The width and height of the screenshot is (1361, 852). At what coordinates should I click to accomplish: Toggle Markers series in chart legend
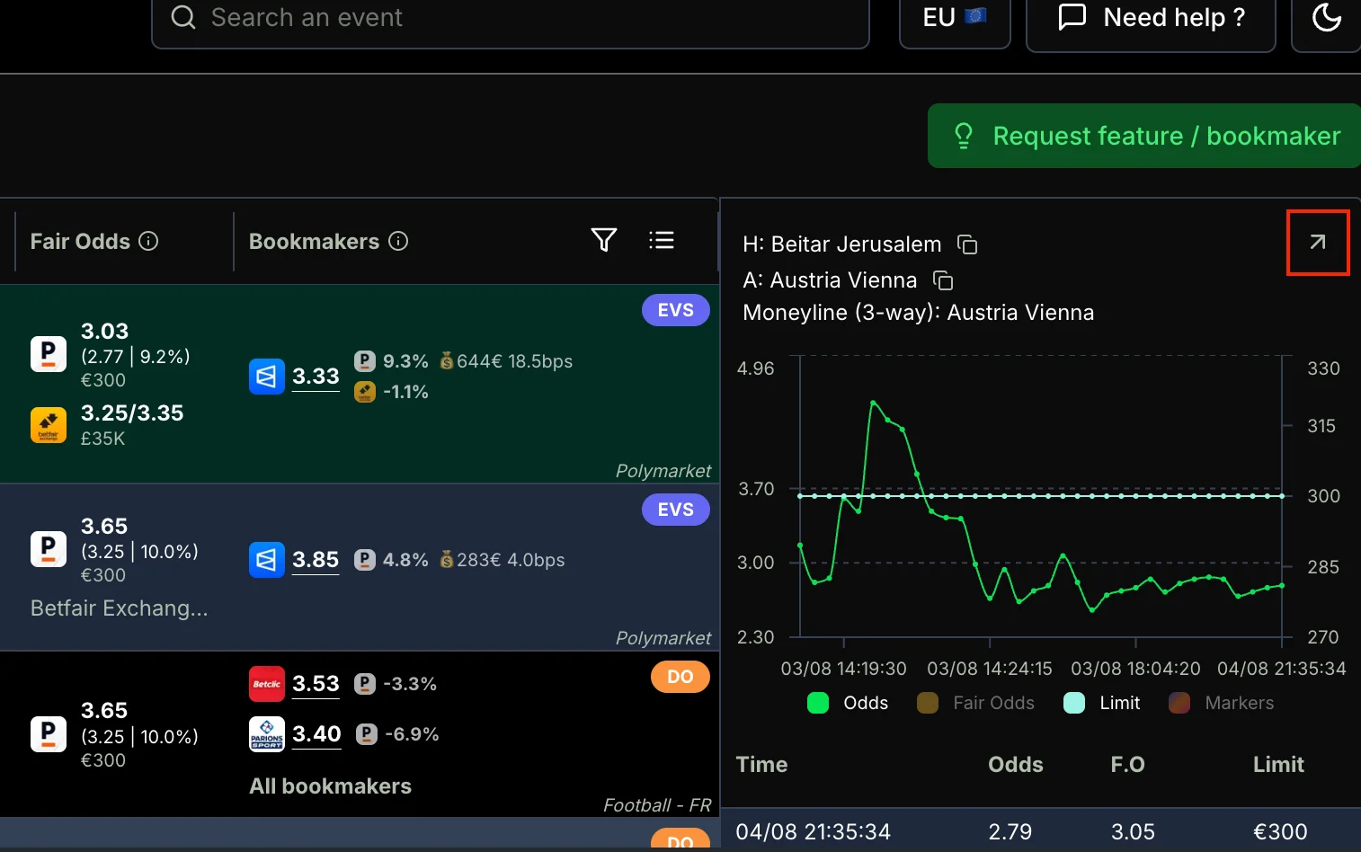(1221, 703)
